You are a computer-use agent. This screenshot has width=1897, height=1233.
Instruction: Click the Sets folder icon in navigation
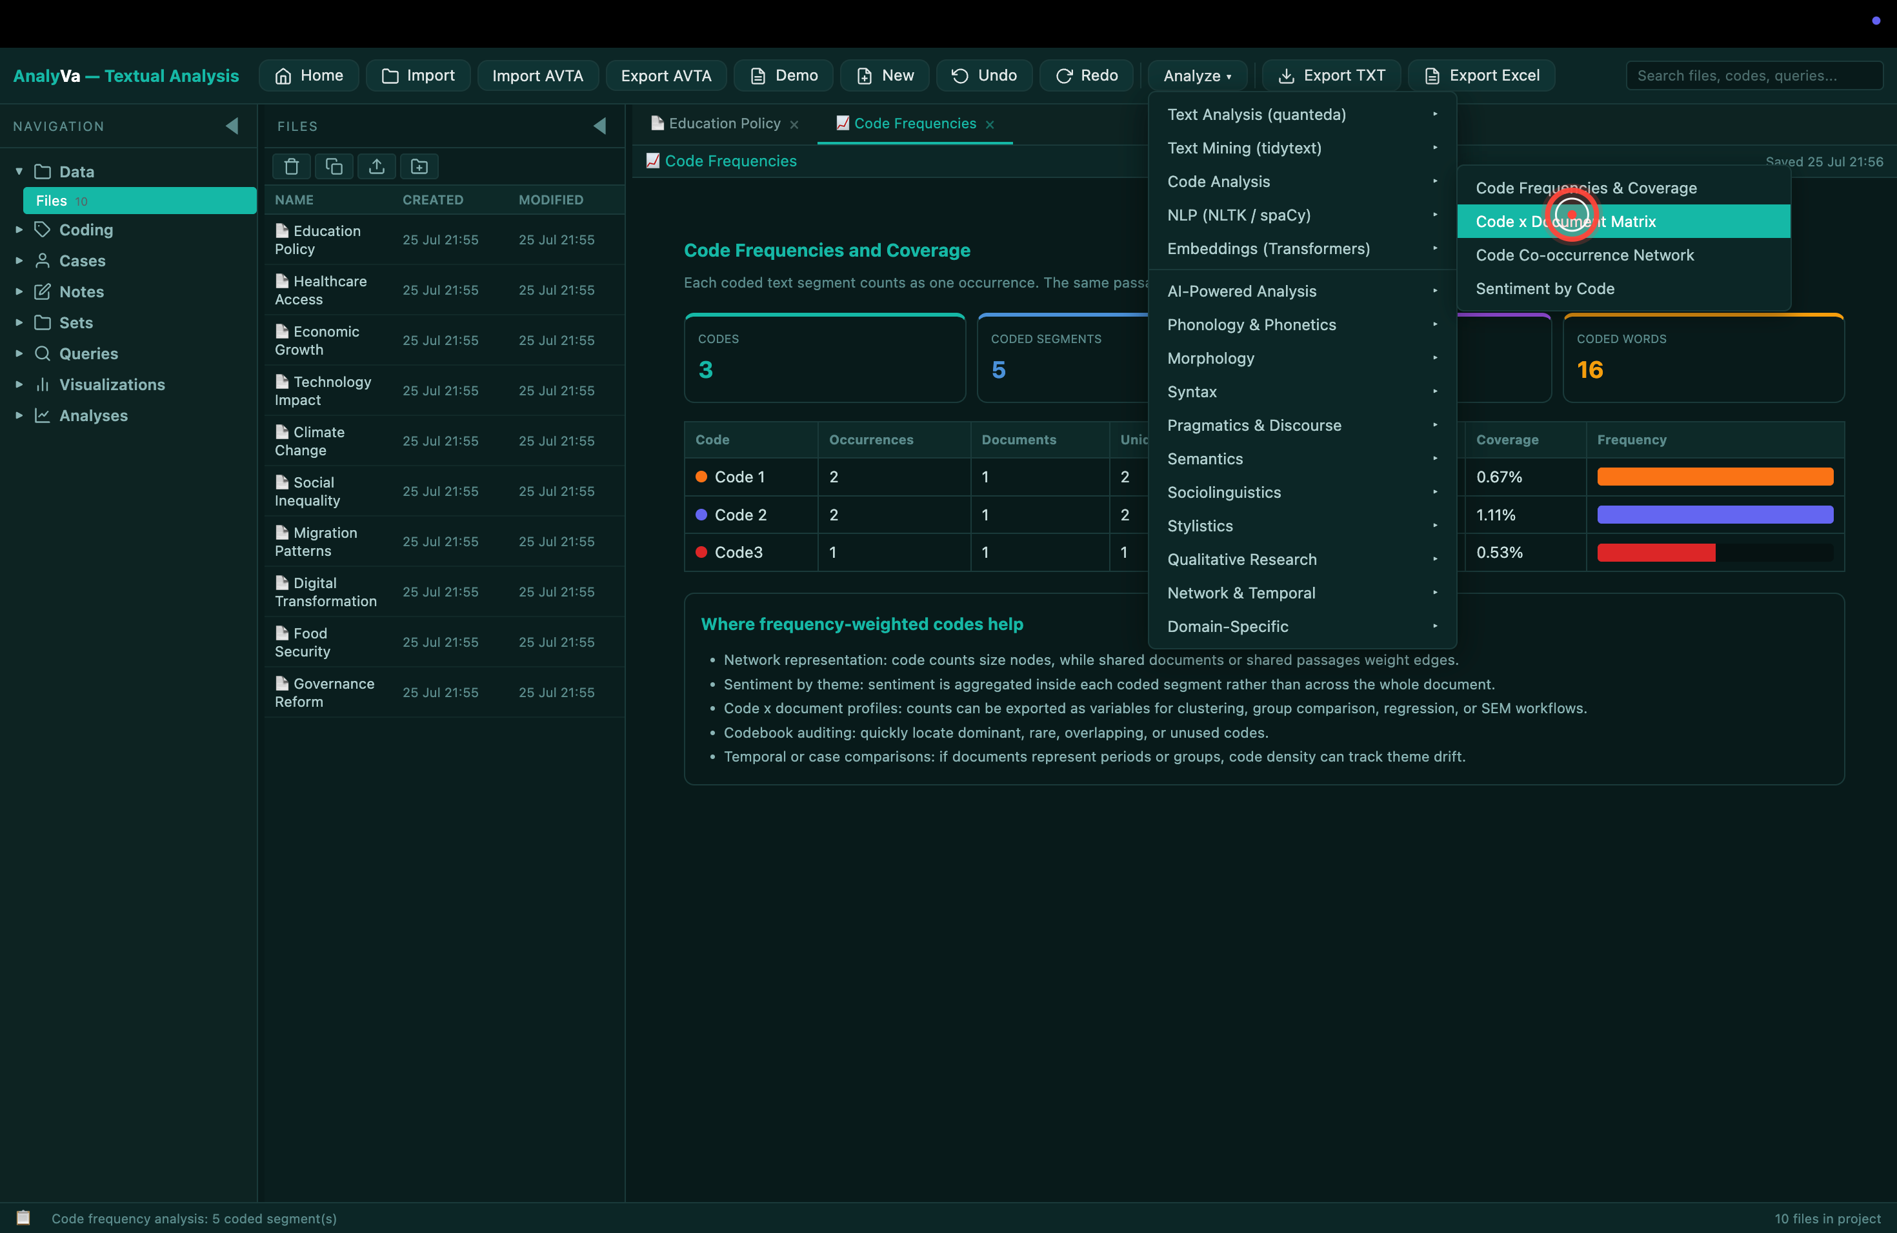click(x=42, y=322)
